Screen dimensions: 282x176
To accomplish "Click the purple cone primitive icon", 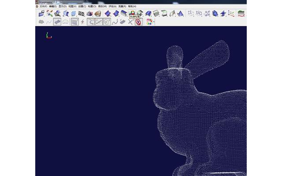I will pos(89,14).
